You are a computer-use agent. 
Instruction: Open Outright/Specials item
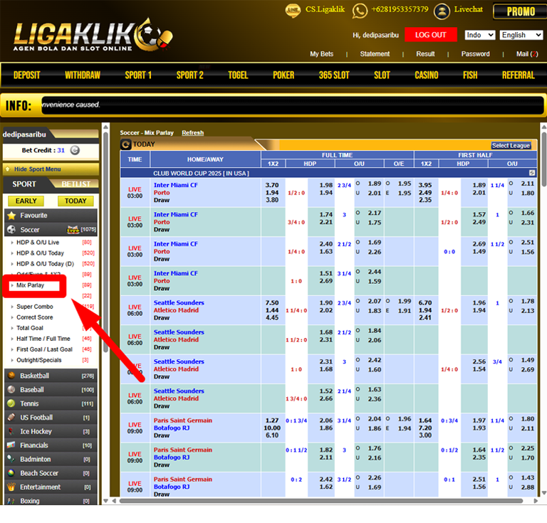[38, 360]
